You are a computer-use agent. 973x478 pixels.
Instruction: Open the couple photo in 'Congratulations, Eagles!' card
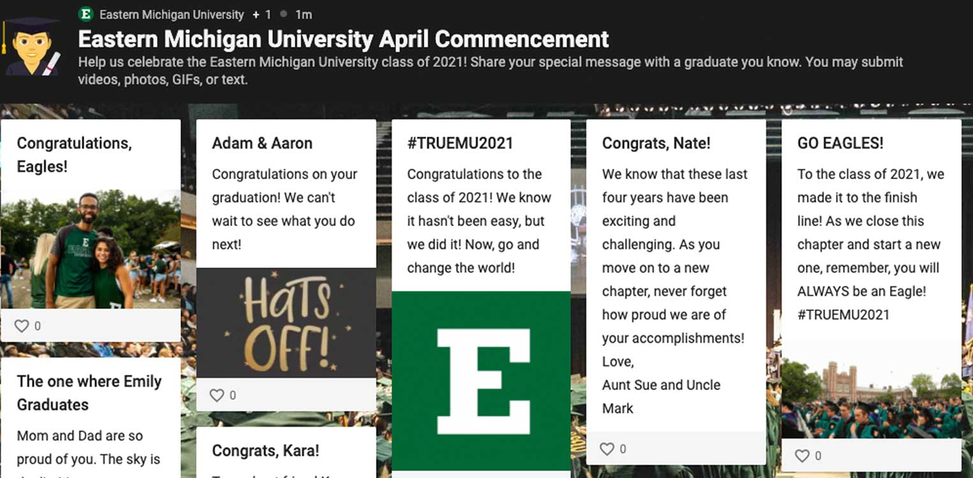click(91, 249)
